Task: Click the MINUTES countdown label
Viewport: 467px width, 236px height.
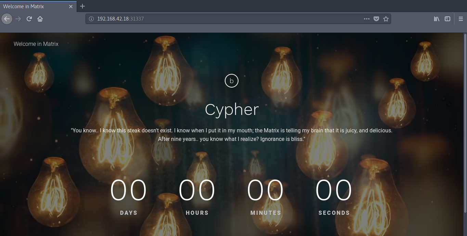Action: [x=266, y=213]
